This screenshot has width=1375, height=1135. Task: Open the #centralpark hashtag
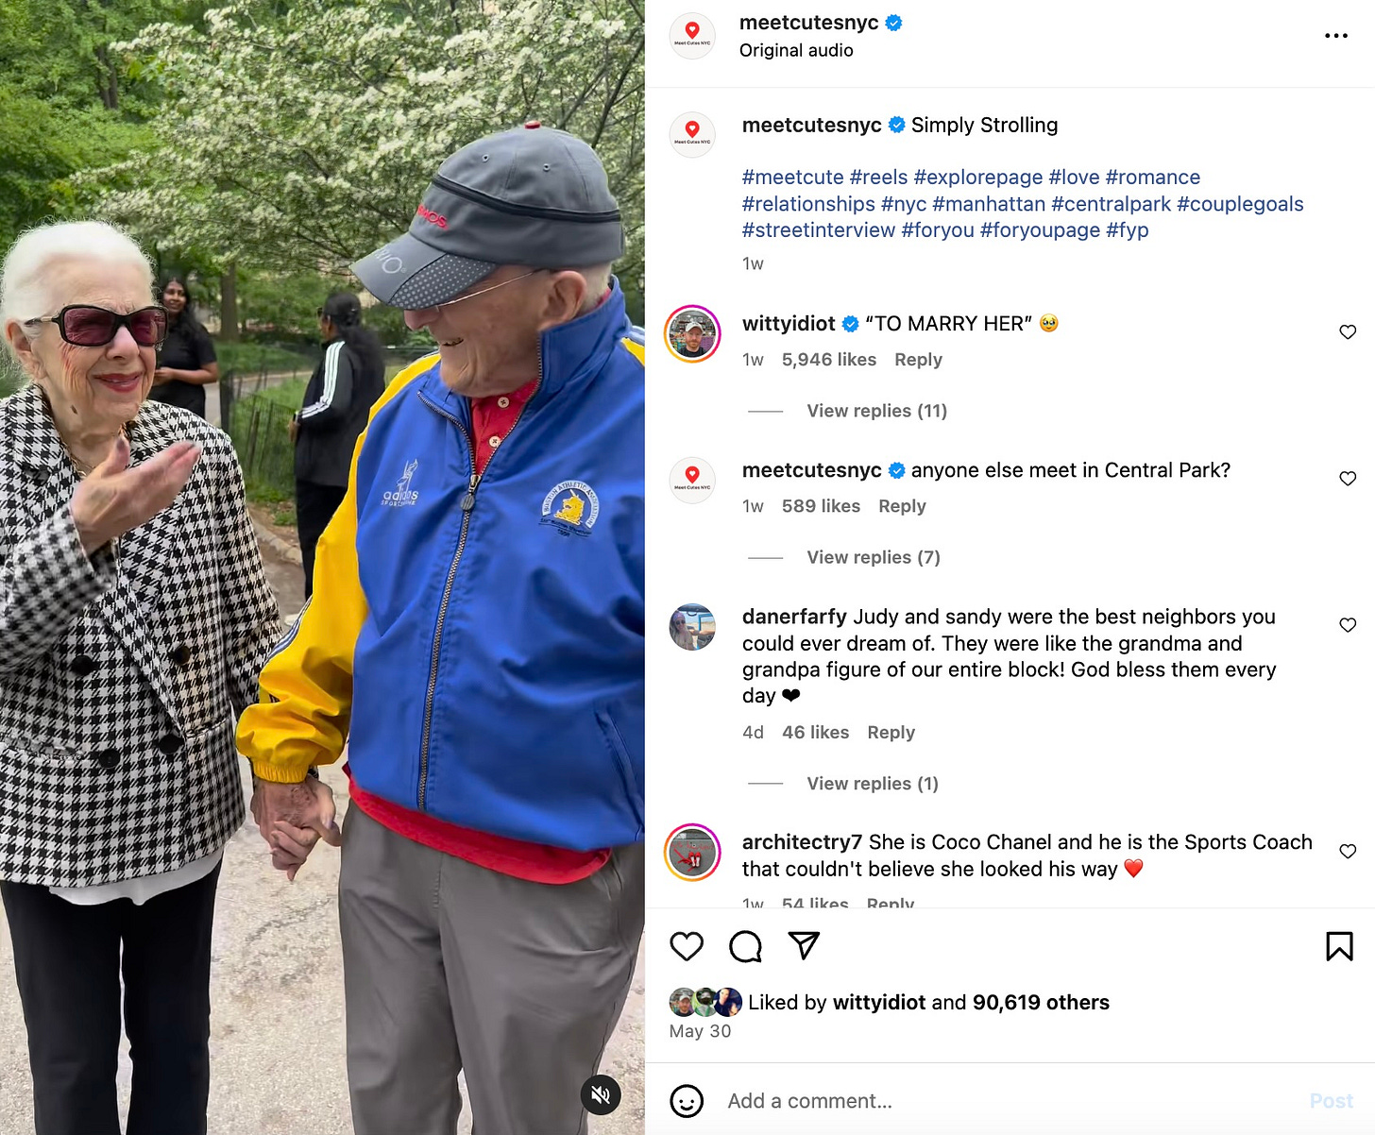click(x=1111, y=204)
